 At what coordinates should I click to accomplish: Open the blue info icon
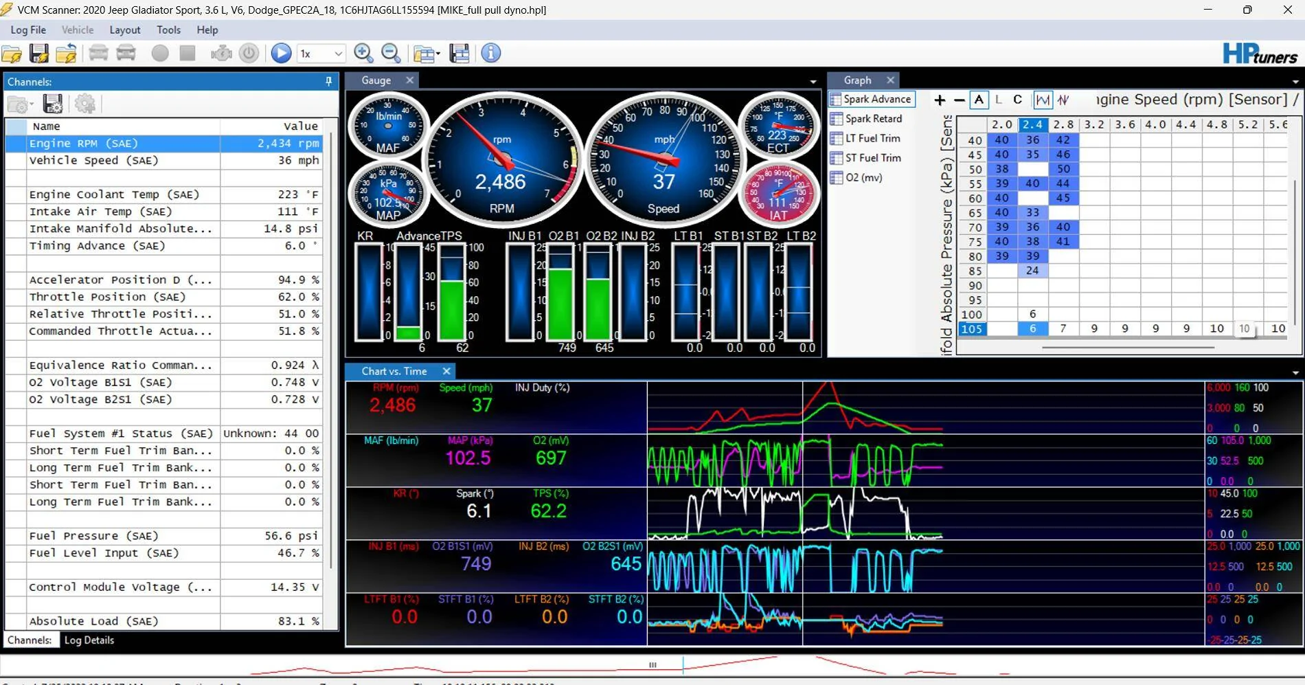coord(490,53)
